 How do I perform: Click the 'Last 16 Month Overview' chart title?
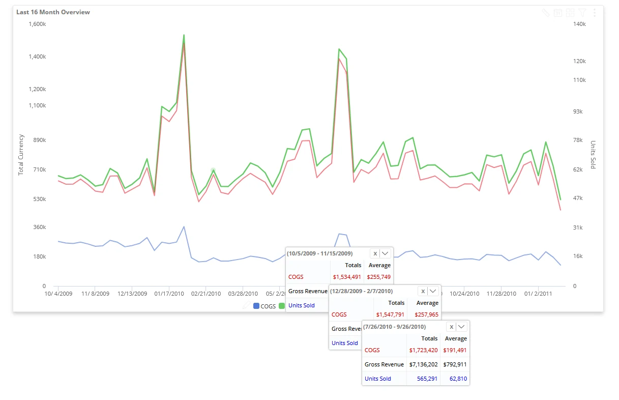coord(53,12)
